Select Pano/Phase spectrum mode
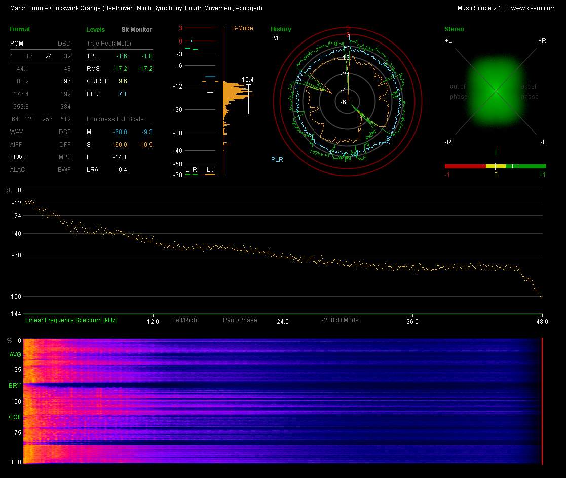 (x=240, y=320)
